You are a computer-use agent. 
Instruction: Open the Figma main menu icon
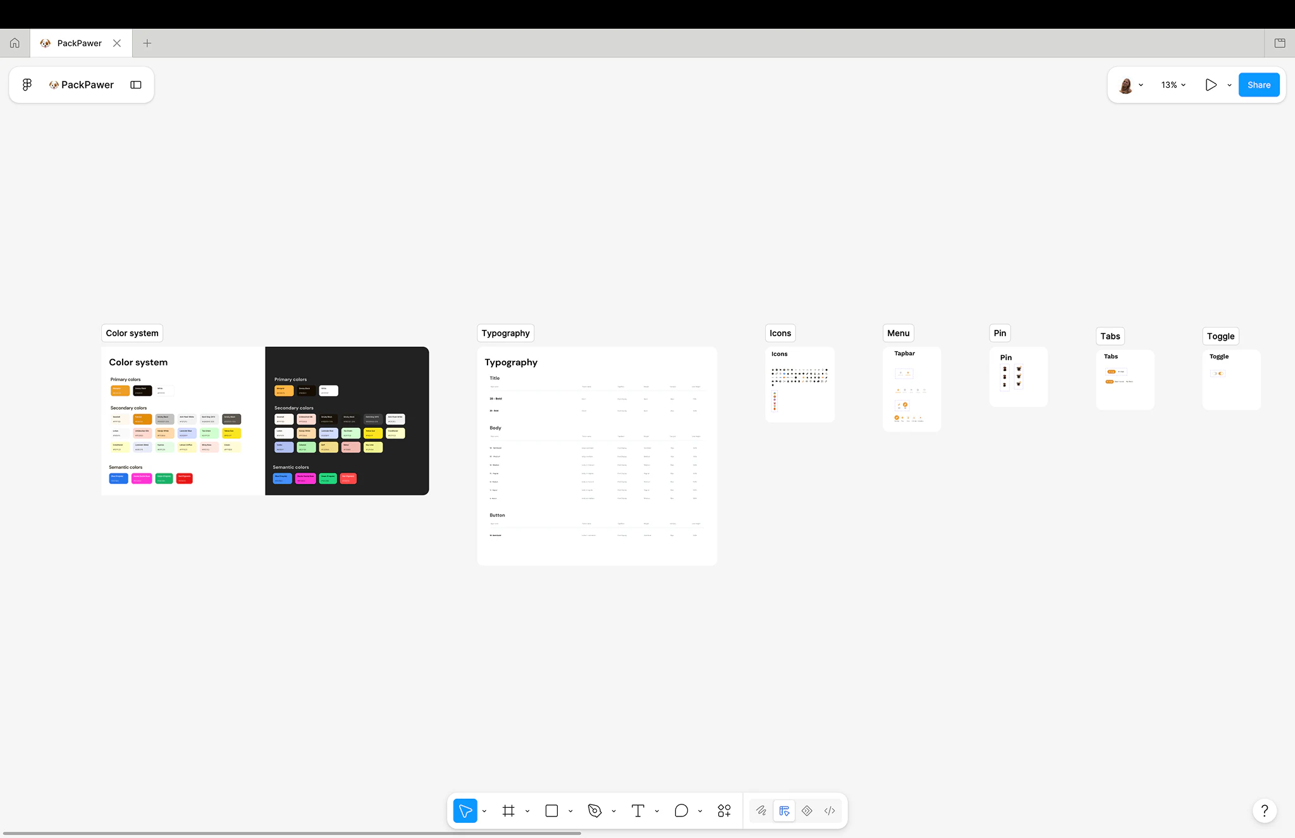pyautogui.click(x=27, y=85)
